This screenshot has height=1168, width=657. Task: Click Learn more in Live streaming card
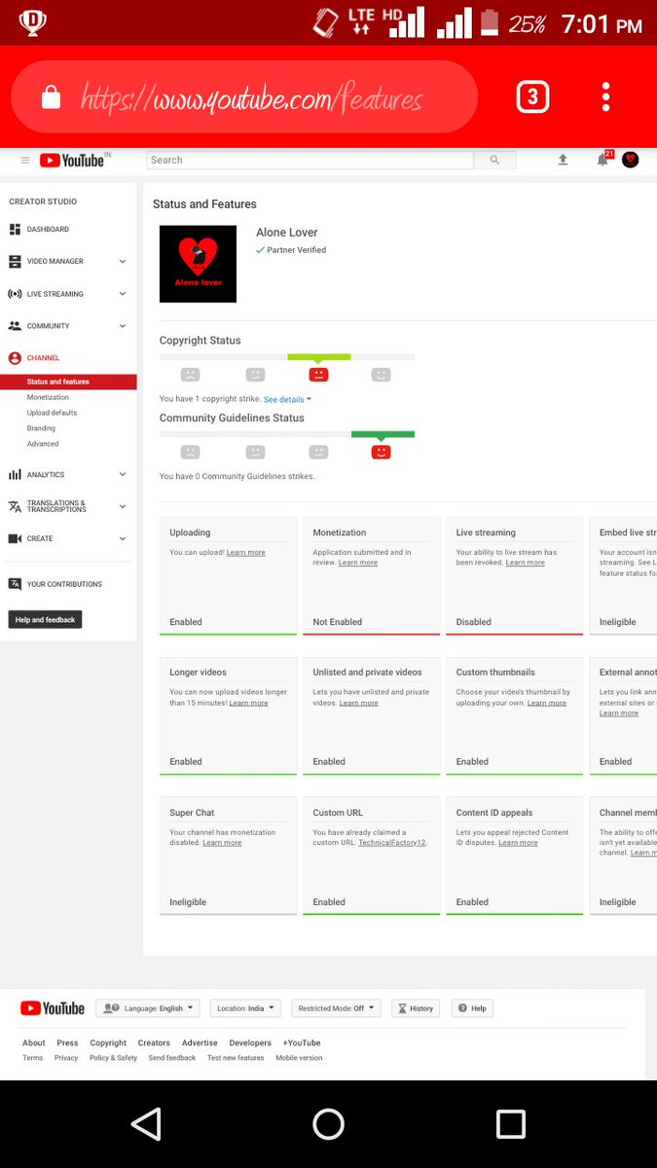point(526,563)
